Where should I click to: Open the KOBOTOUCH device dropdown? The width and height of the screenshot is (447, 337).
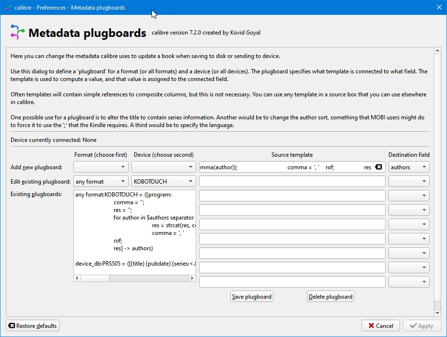pos(164,182)
